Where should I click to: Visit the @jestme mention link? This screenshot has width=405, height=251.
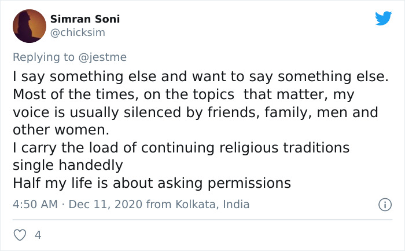[104, 57]
